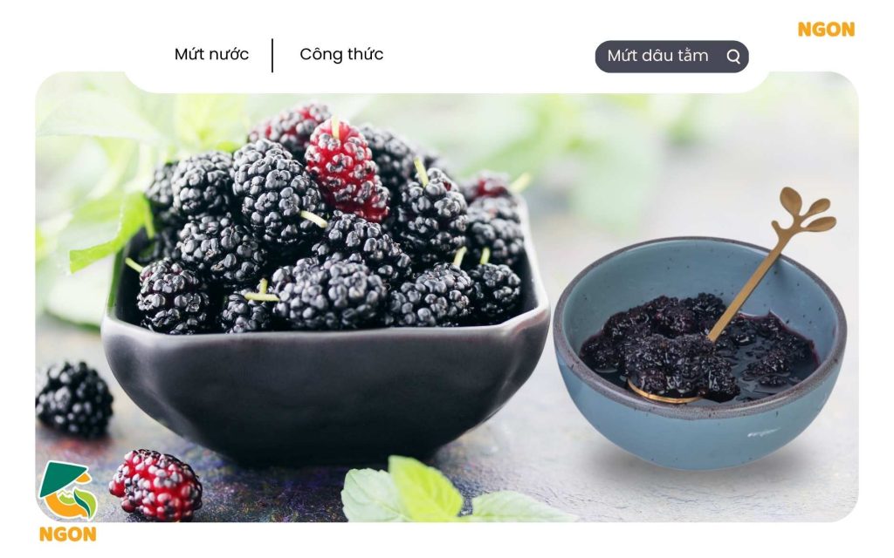Open the Công thức menu item

[x=341, y=55]
